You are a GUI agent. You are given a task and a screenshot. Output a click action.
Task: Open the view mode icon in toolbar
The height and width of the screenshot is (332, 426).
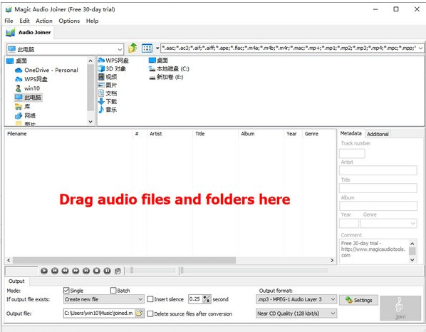147,48
